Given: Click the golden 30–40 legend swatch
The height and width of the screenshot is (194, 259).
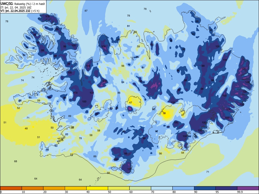Looking at the screenshot, I should [x=76, y=188].
